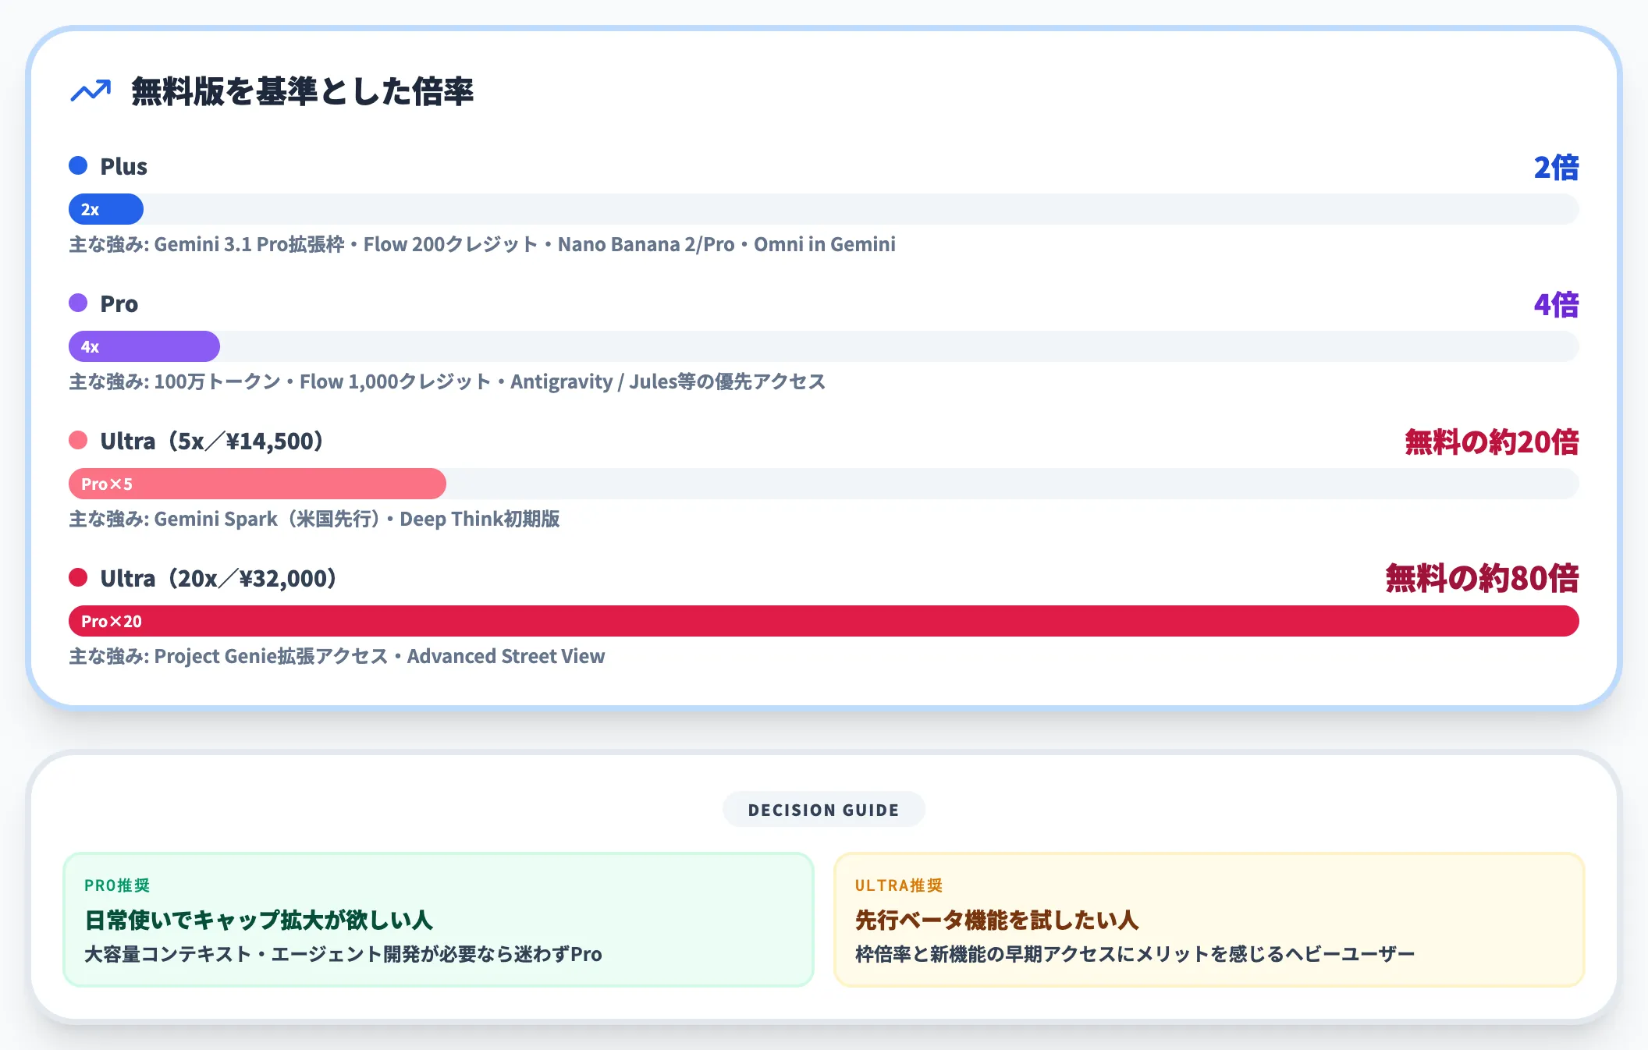
Task: Click the orange ULTRA推奨 tag
Action: (x=899, y=885)
